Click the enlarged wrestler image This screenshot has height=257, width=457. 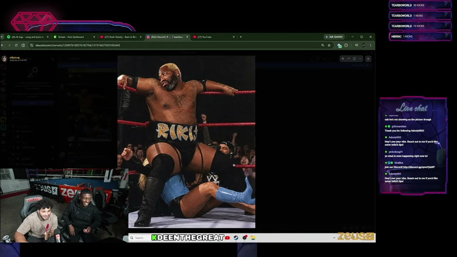(x=186, y=142)
